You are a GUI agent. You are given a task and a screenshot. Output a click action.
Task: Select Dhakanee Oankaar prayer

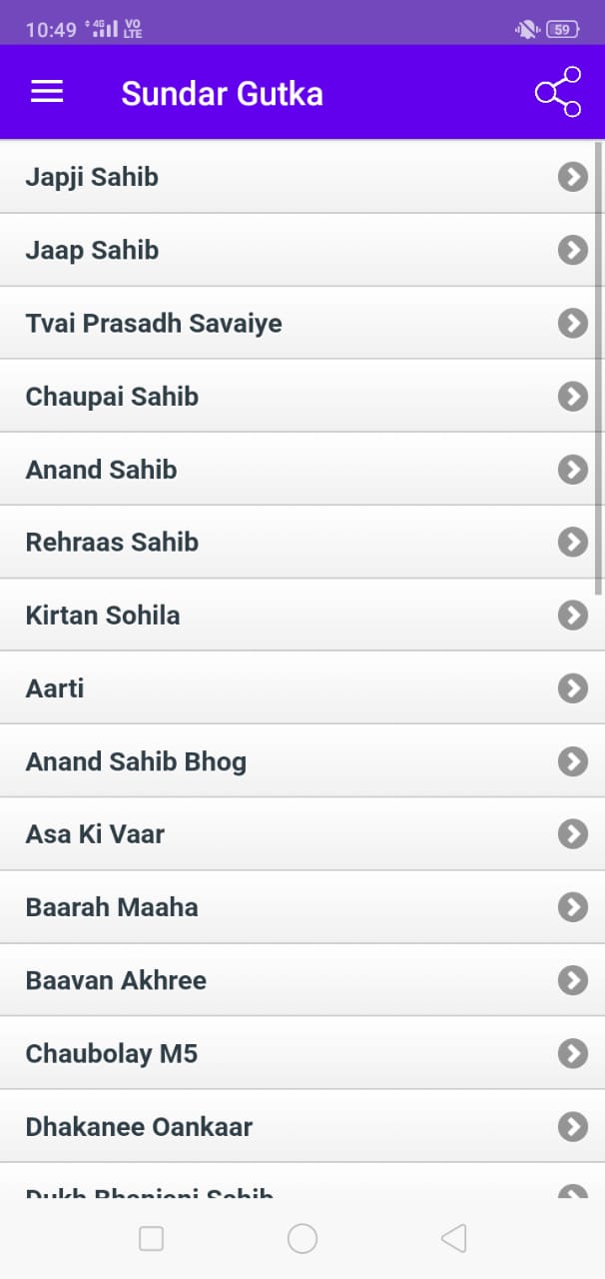pyautogui.click(x=139, y=1126)
